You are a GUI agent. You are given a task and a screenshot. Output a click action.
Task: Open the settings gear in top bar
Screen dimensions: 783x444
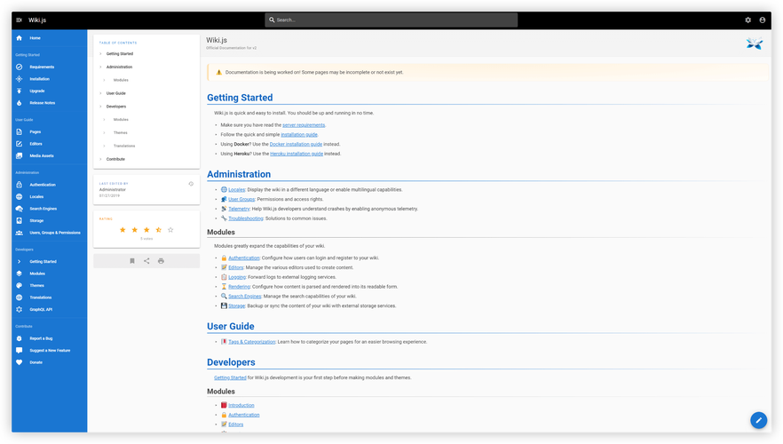click(x=747, y=20)
